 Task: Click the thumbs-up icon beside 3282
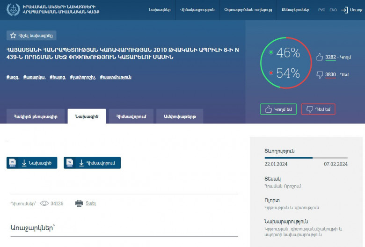click(x=320, y=57)
